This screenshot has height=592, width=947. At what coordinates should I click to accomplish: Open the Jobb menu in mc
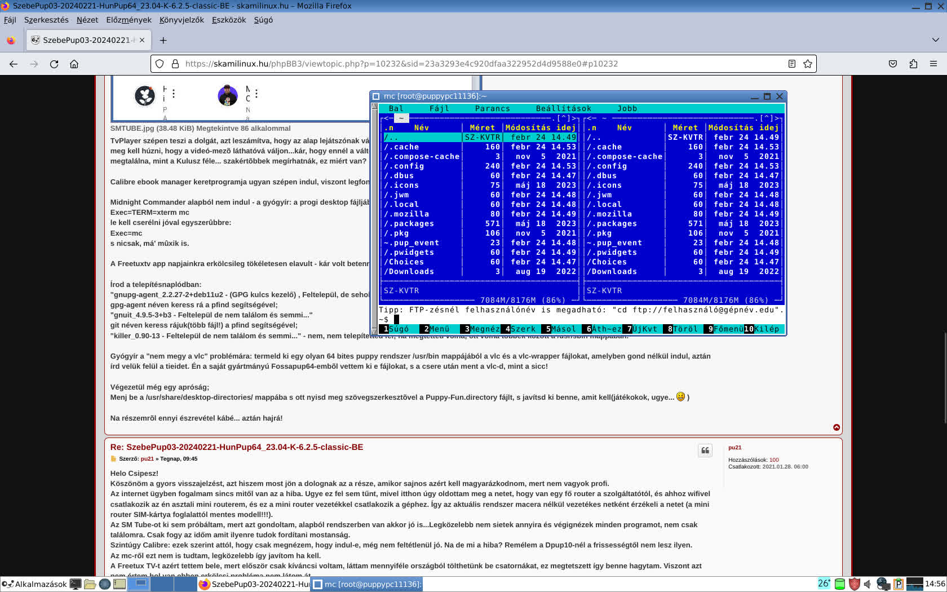click(627, 109)
